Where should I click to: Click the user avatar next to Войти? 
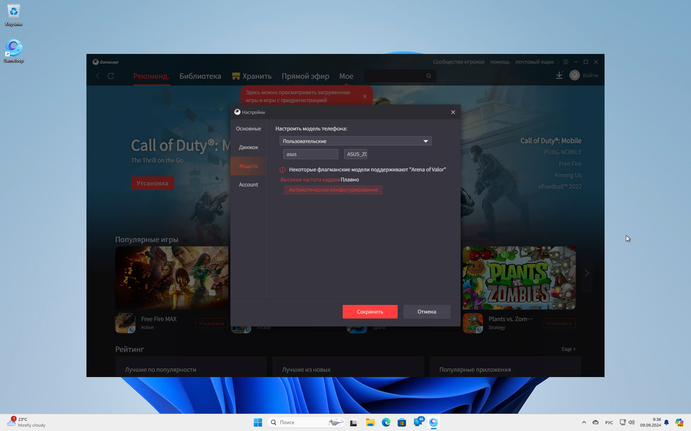tap(574, 75)
